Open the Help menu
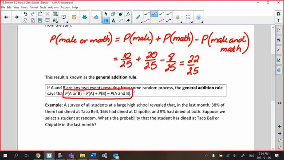This screenshot has width=284, height=160. click(75, 8)
